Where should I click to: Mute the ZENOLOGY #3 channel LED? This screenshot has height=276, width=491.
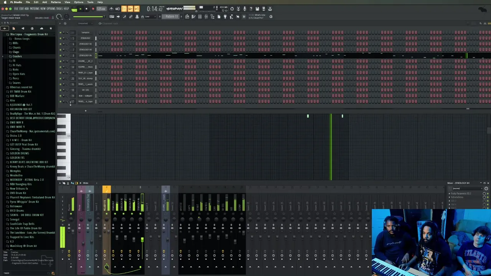point(60,50)
